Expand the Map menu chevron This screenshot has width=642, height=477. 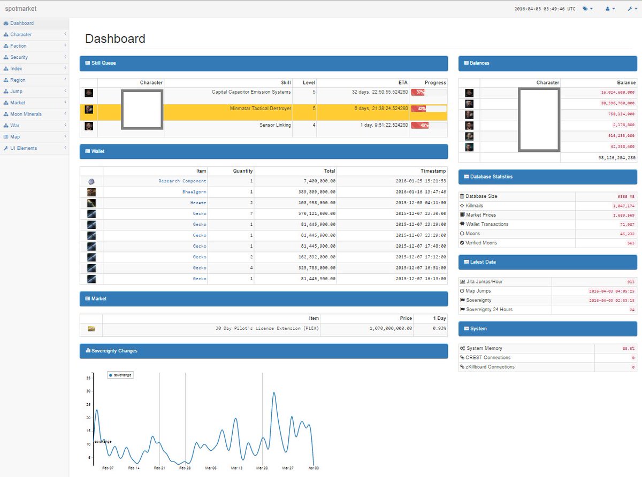point(65,137)
